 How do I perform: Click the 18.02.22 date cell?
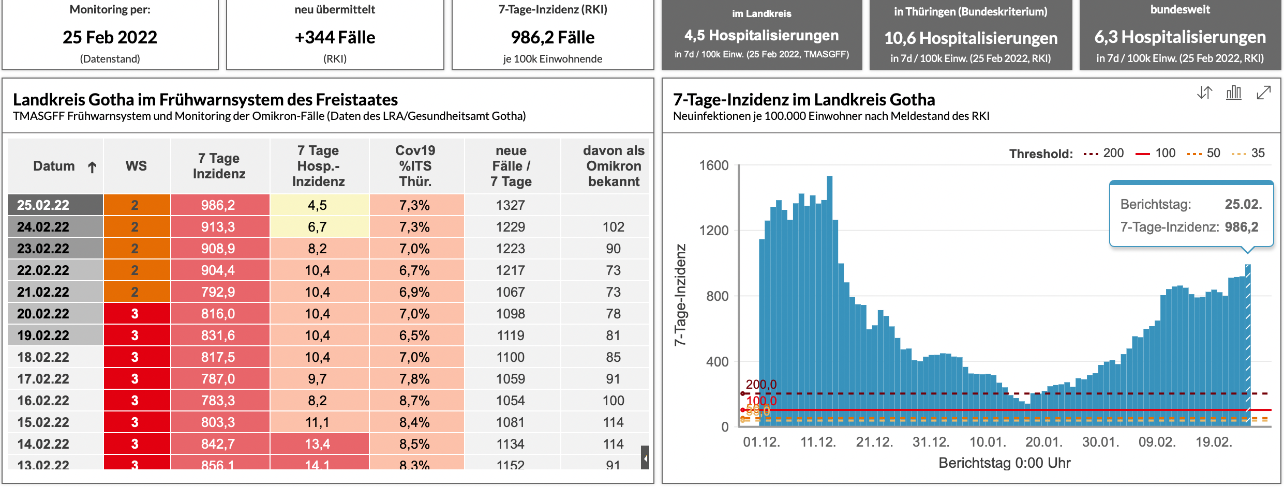[56, 357]
